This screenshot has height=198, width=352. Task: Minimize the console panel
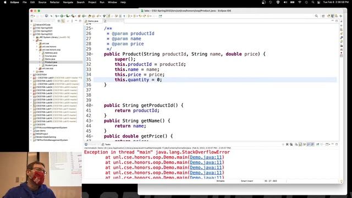click(332, 144)
